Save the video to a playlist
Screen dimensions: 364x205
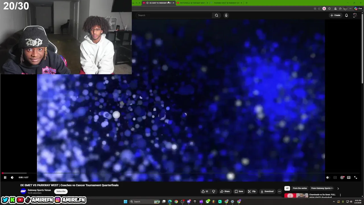(239, 191)
